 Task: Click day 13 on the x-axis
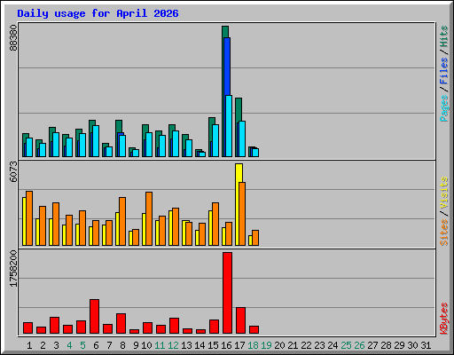pos(186,345)
